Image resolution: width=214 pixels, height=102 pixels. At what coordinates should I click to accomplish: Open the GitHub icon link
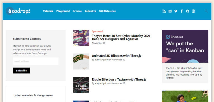[188, 11]
